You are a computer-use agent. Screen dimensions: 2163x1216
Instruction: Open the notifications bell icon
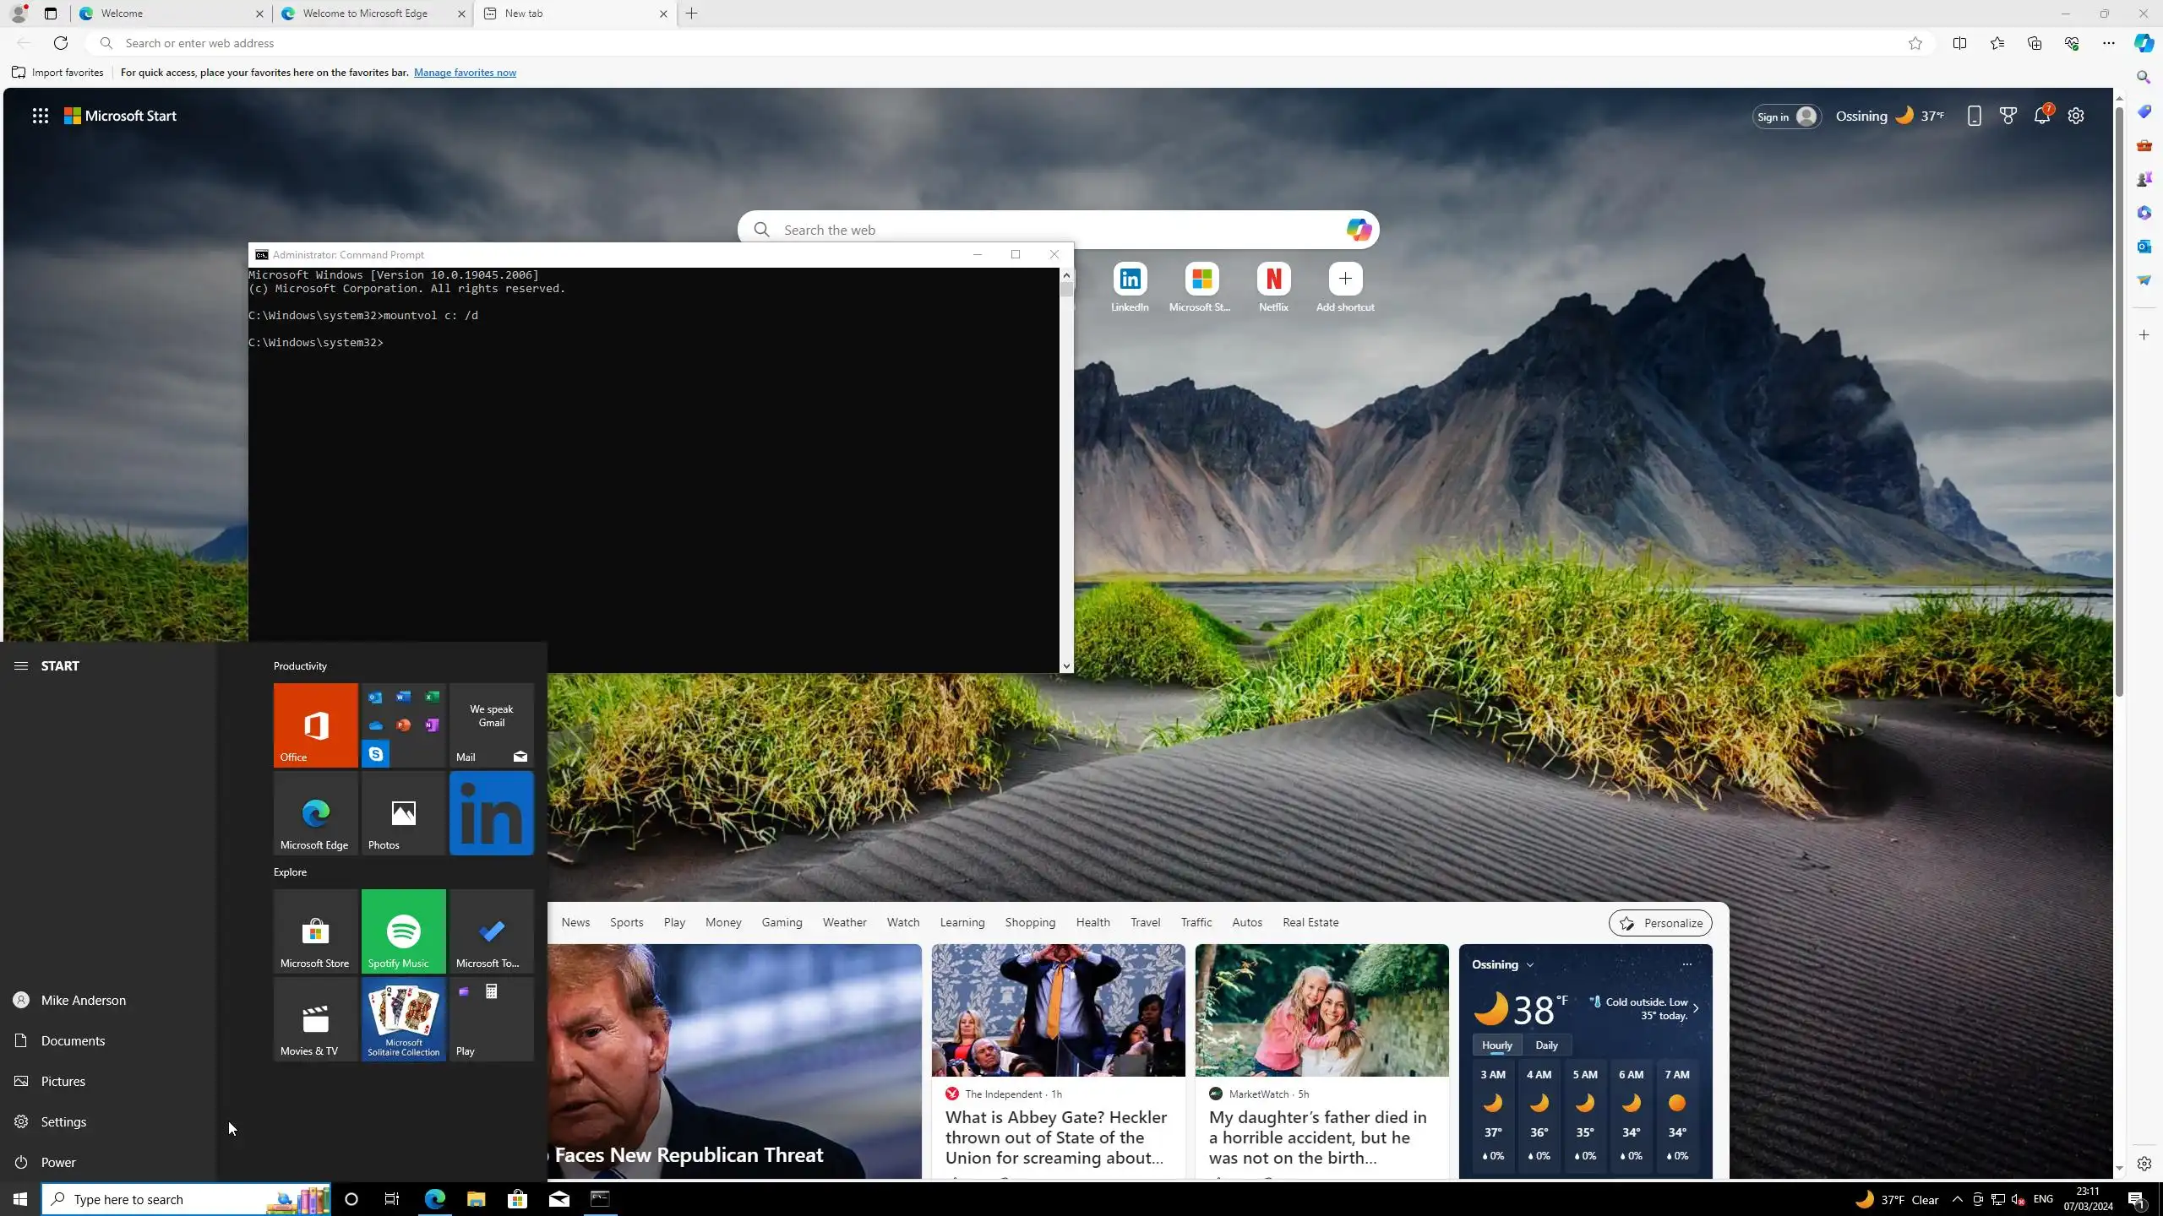click(x=2041, y=117)
